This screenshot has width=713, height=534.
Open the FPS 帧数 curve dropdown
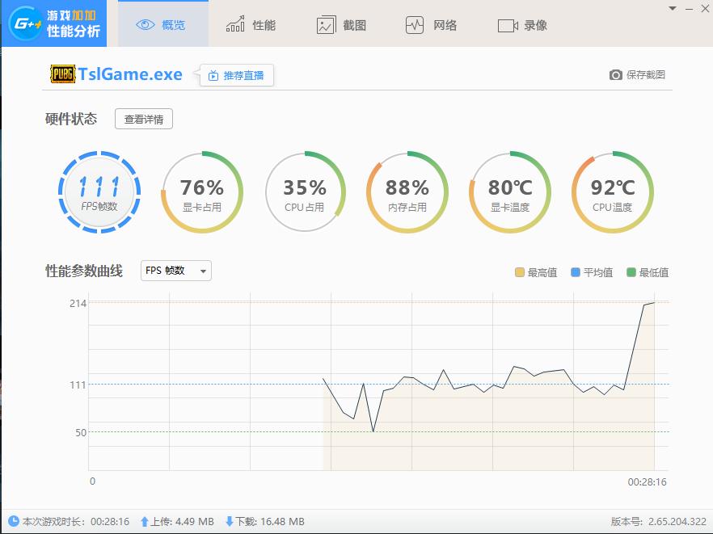(175, 271)
